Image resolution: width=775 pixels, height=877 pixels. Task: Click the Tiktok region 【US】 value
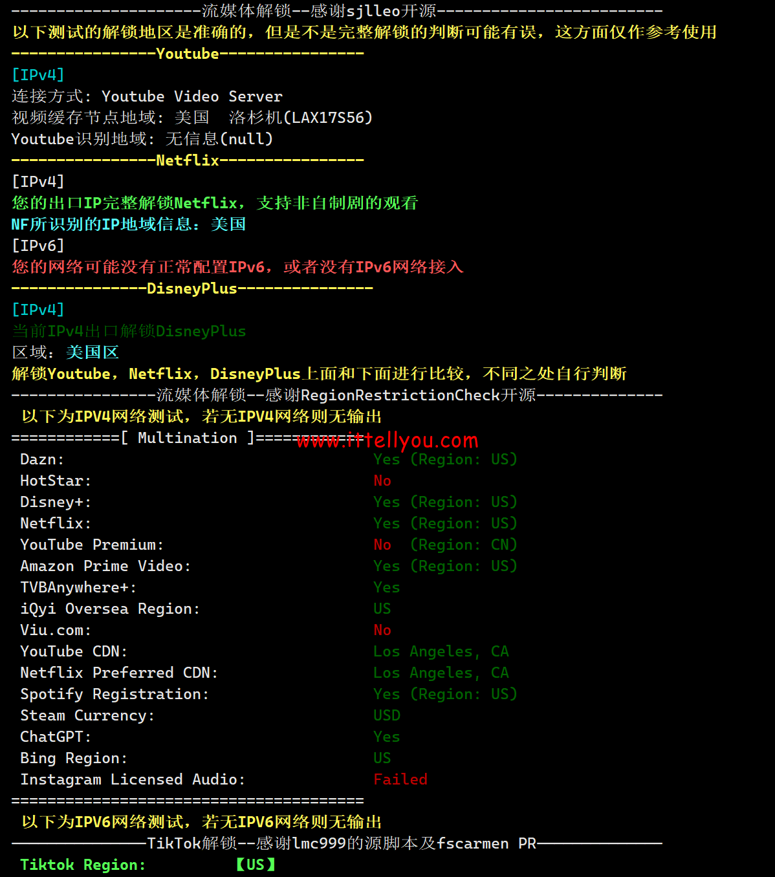(x=256, y=865)
